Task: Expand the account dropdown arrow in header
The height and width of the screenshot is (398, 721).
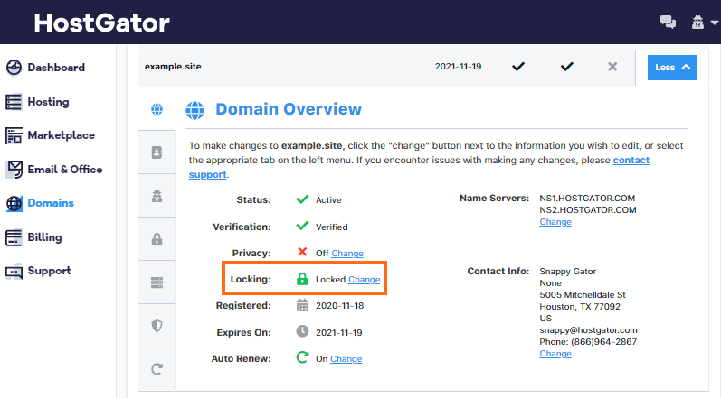Action: pyautogui.click(x=714, y=23)
